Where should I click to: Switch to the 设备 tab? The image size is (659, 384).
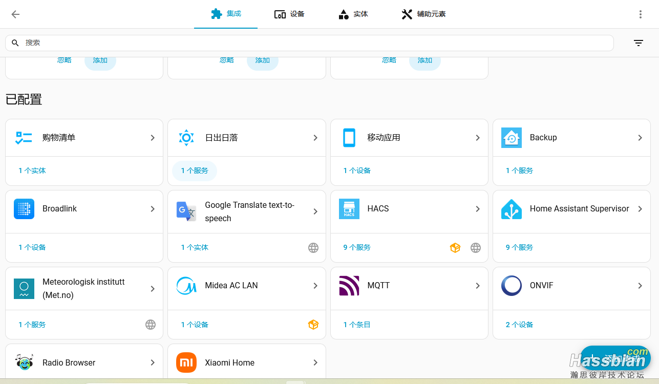(x=290, y=14)
